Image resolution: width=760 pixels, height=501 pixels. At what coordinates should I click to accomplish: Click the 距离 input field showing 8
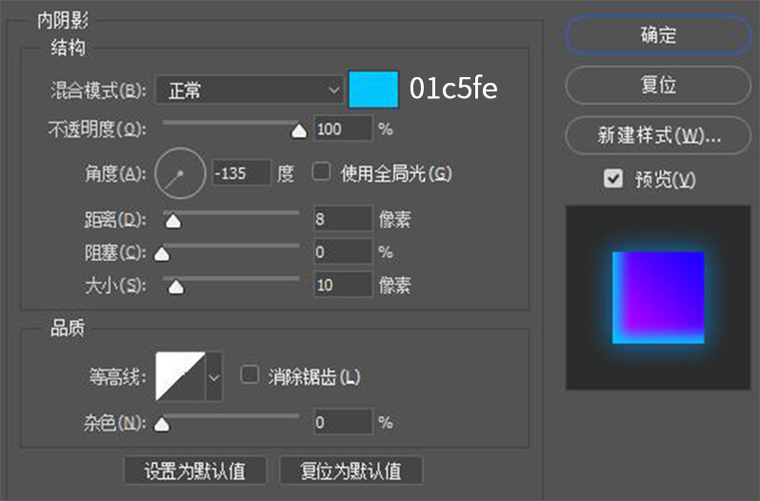(x=343, y=218)
